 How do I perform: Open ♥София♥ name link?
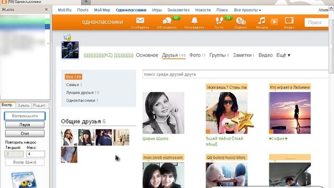coord(278,138)
